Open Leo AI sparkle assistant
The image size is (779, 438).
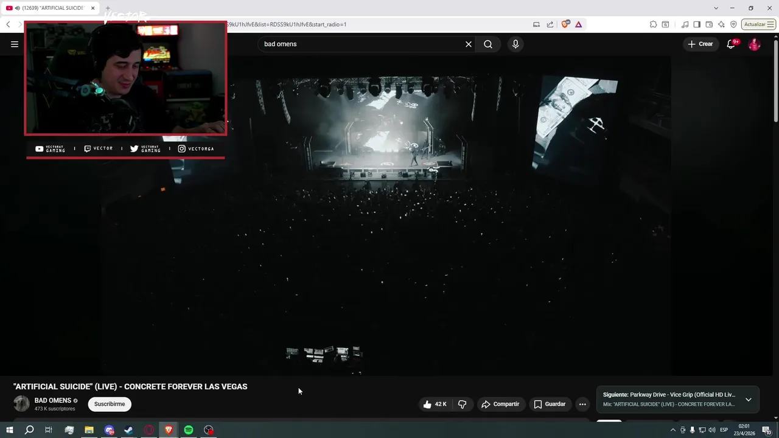coord(721,24)
